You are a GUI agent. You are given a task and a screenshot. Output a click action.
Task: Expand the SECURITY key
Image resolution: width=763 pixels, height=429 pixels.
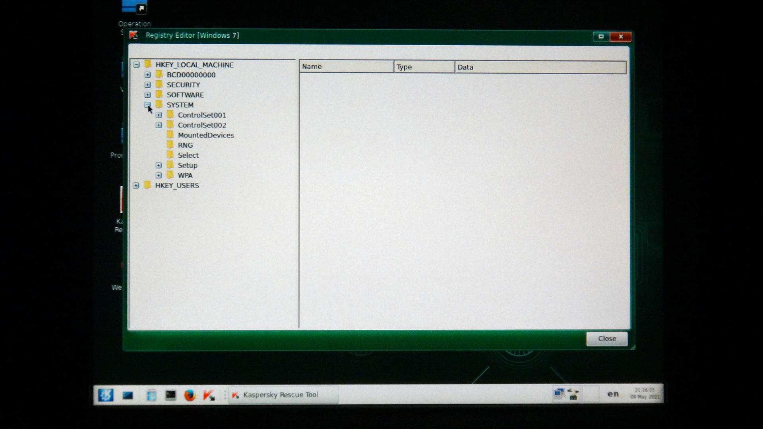coord(147,85)
